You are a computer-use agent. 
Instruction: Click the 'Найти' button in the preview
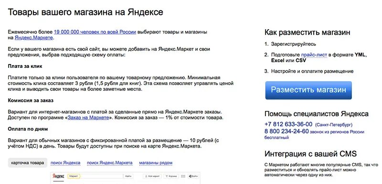tap(128, 176)
